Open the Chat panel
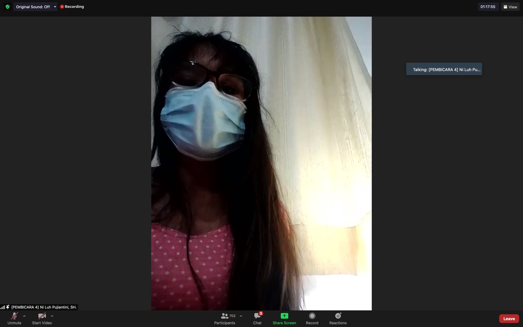The width and height of the screenshot is (523, 327). tap(257, 318)
